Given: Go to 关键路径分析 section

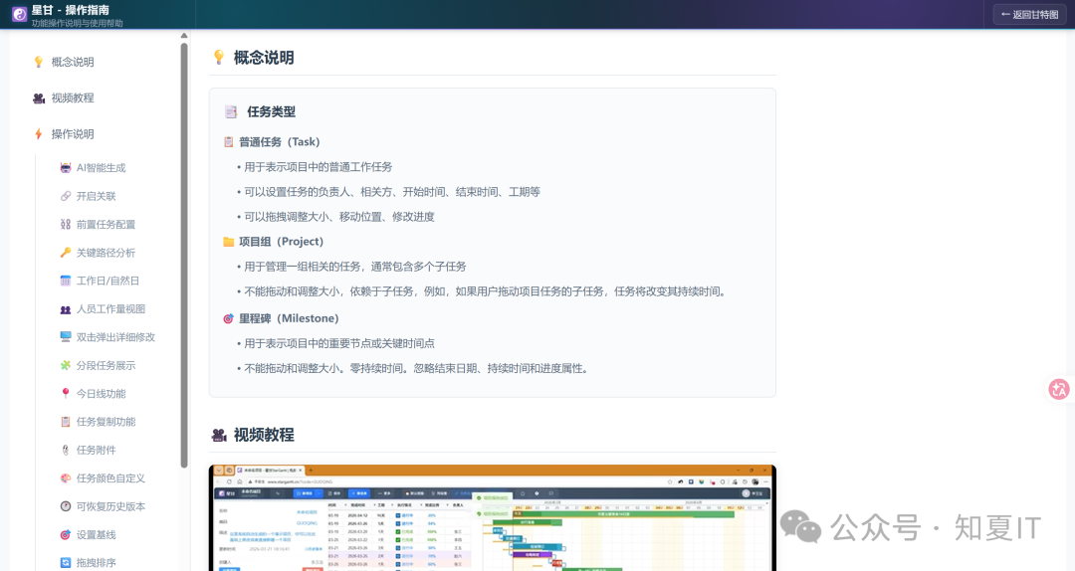Looking at the screenshot, I should [x=106, y=253].
